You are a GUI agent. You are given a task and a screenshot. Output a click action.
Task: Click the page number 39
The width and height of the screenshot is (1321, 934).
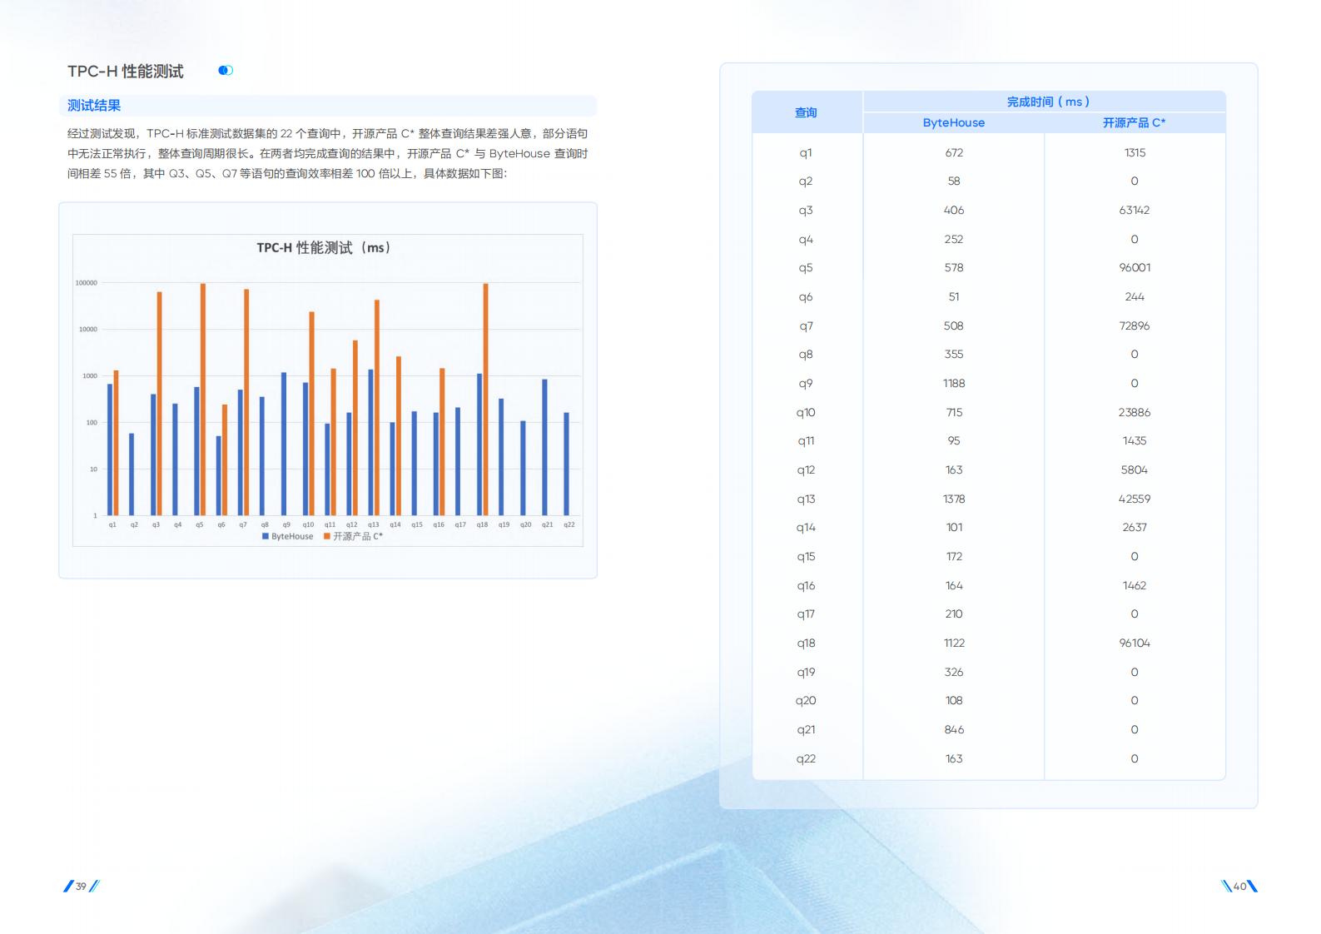(81, 887)
